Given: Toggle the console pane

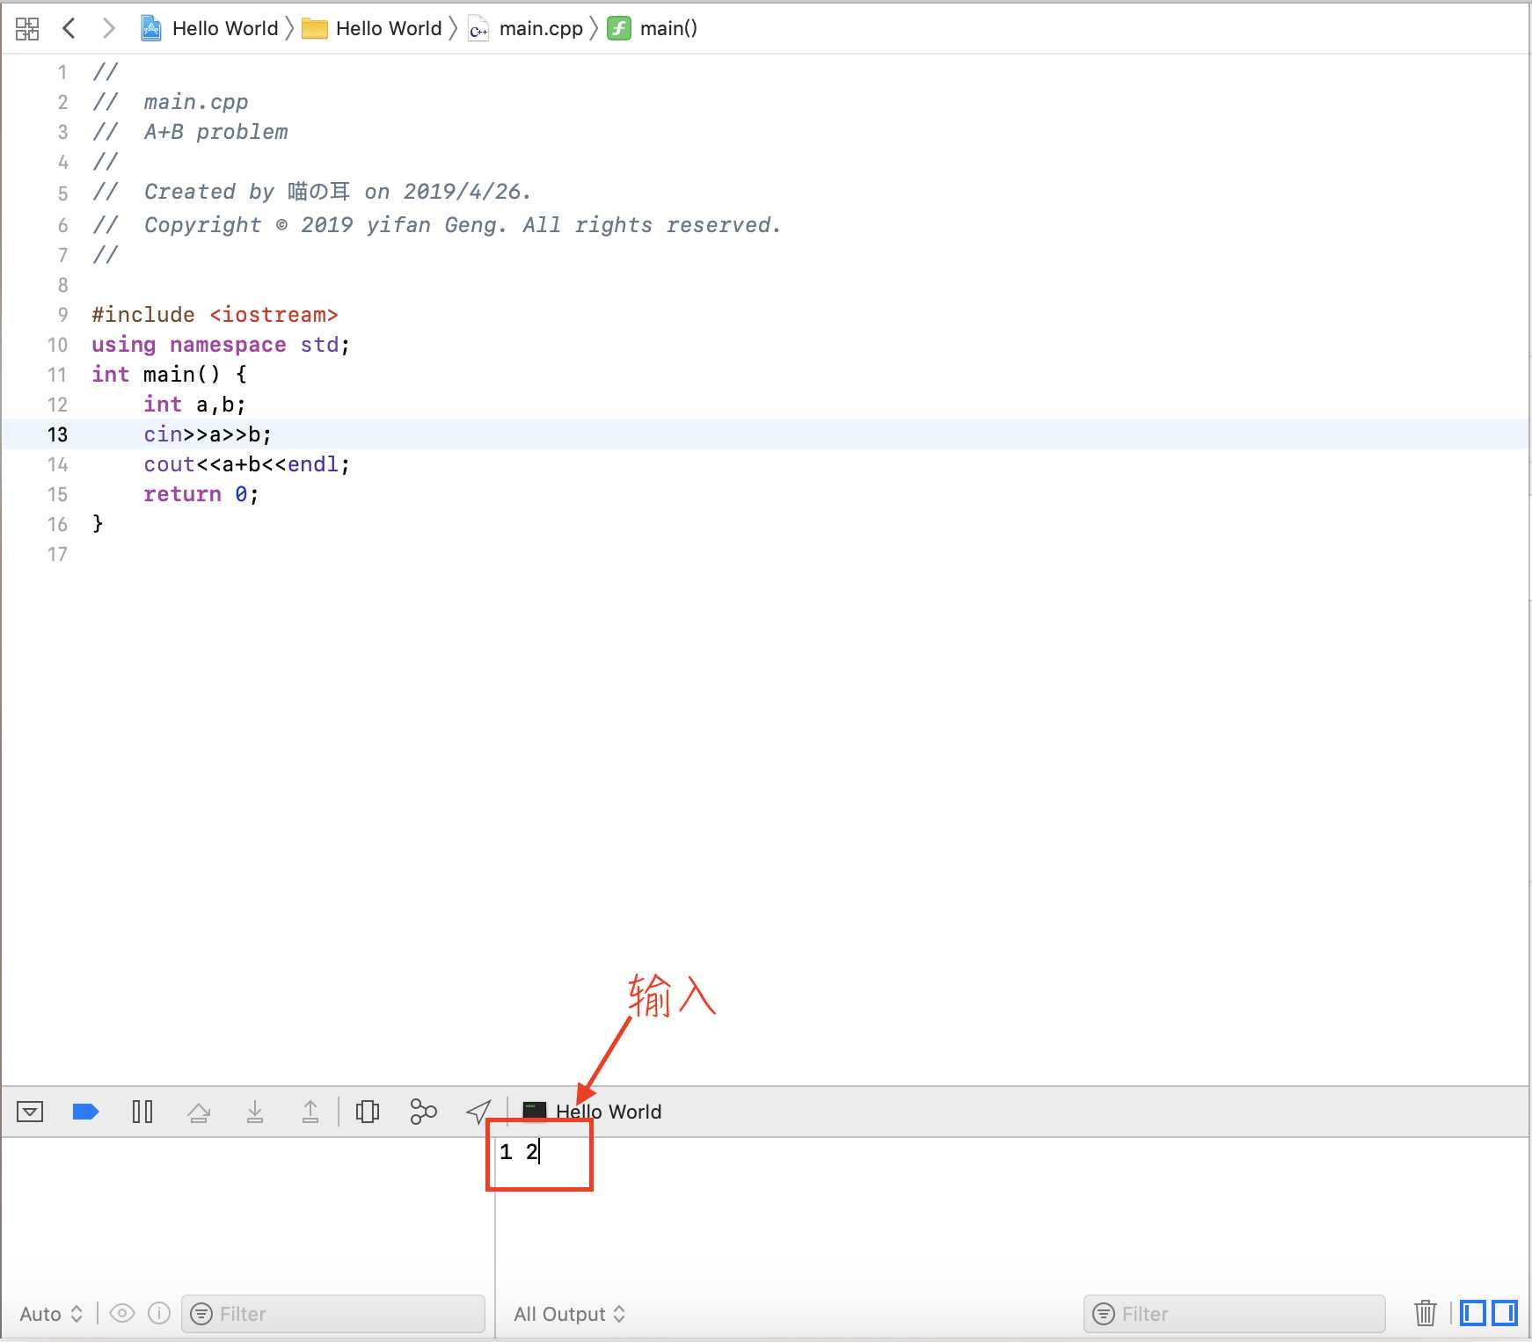Looking at the screenshot, I should [1505, 1313].
